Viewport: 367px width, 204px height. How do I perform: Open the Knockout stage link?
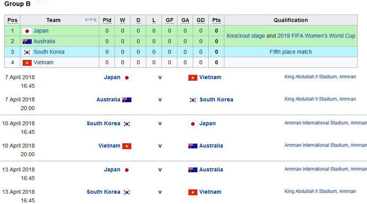point(245,36)
